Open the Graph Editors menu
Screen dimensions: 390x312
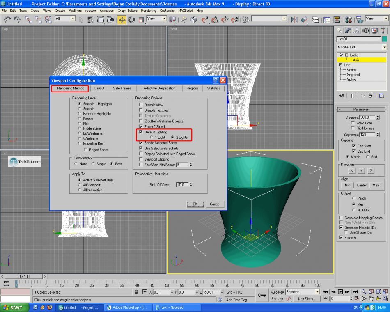click(x=127, y=11)
